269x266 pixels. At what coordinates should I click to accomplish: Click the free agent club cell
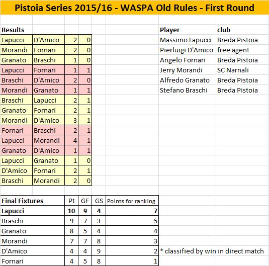coord(242,50)
